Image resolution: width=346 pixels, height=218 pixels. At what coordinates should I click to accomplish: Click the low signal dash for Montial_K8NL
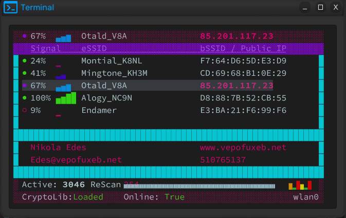coord(58,66)
